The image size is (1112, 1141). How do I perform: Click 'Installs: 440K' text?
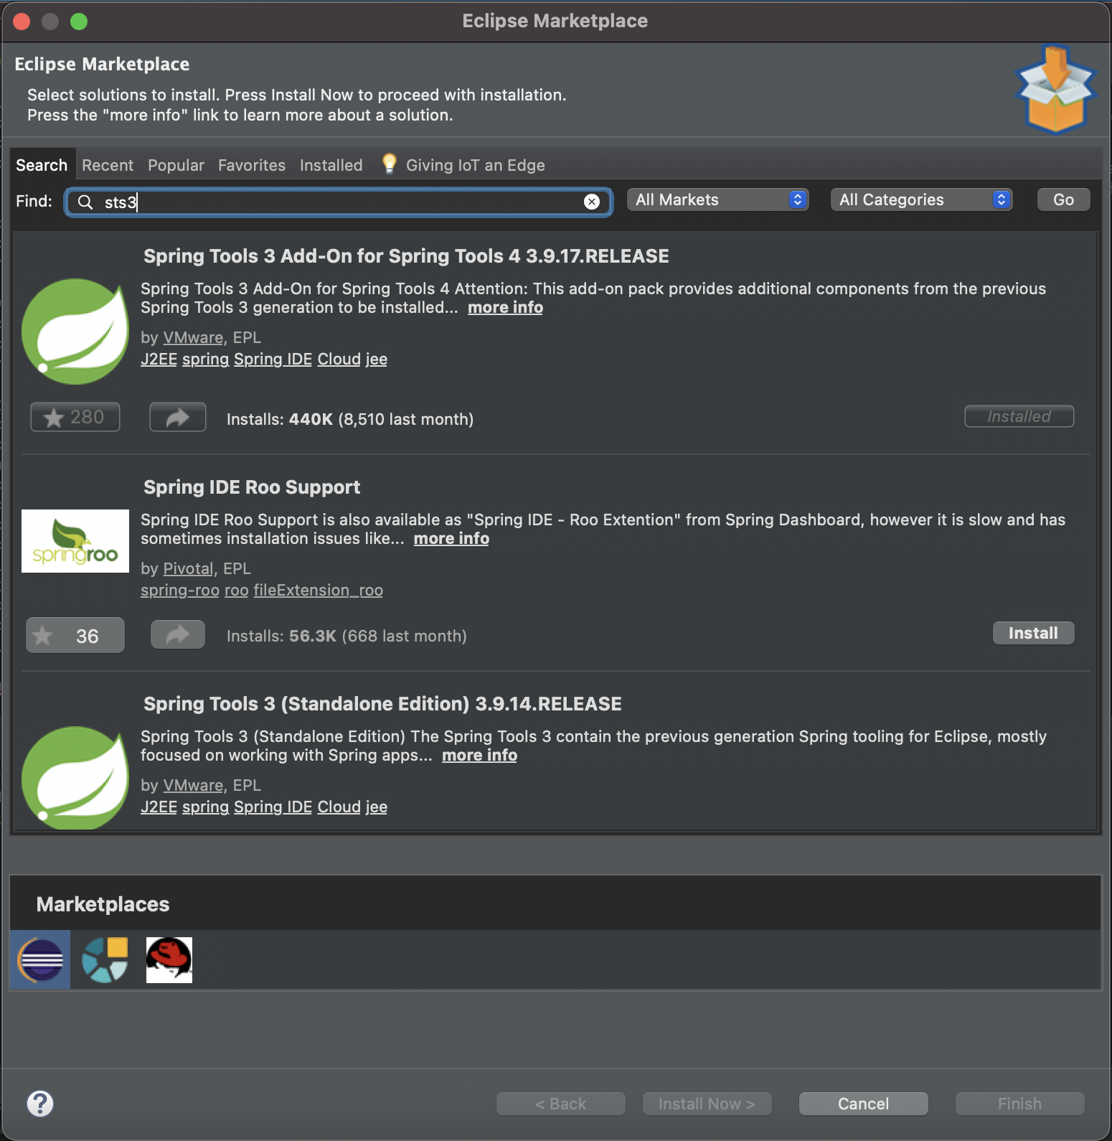tap(280, 419)
